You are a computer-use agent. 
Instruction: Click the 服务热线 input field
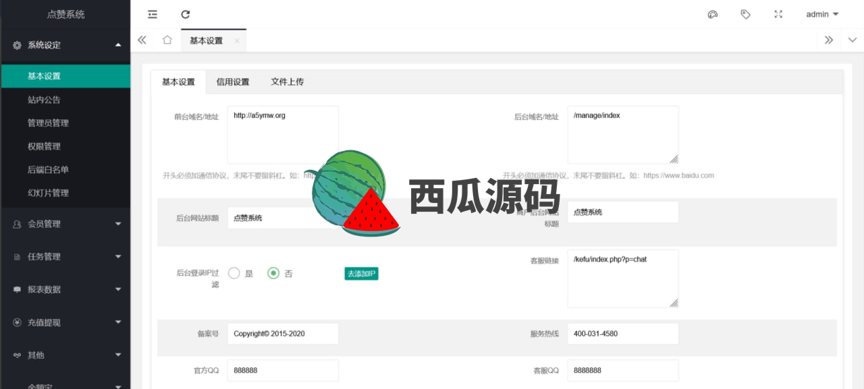pos(623,334)
